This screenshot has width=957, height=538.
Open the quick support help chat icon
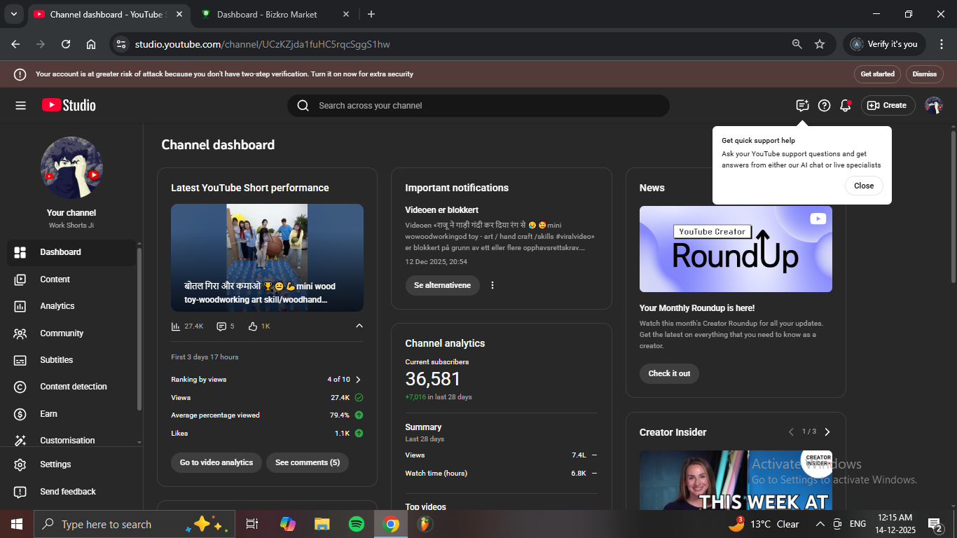pyautogui.click(x=802, y=105)
